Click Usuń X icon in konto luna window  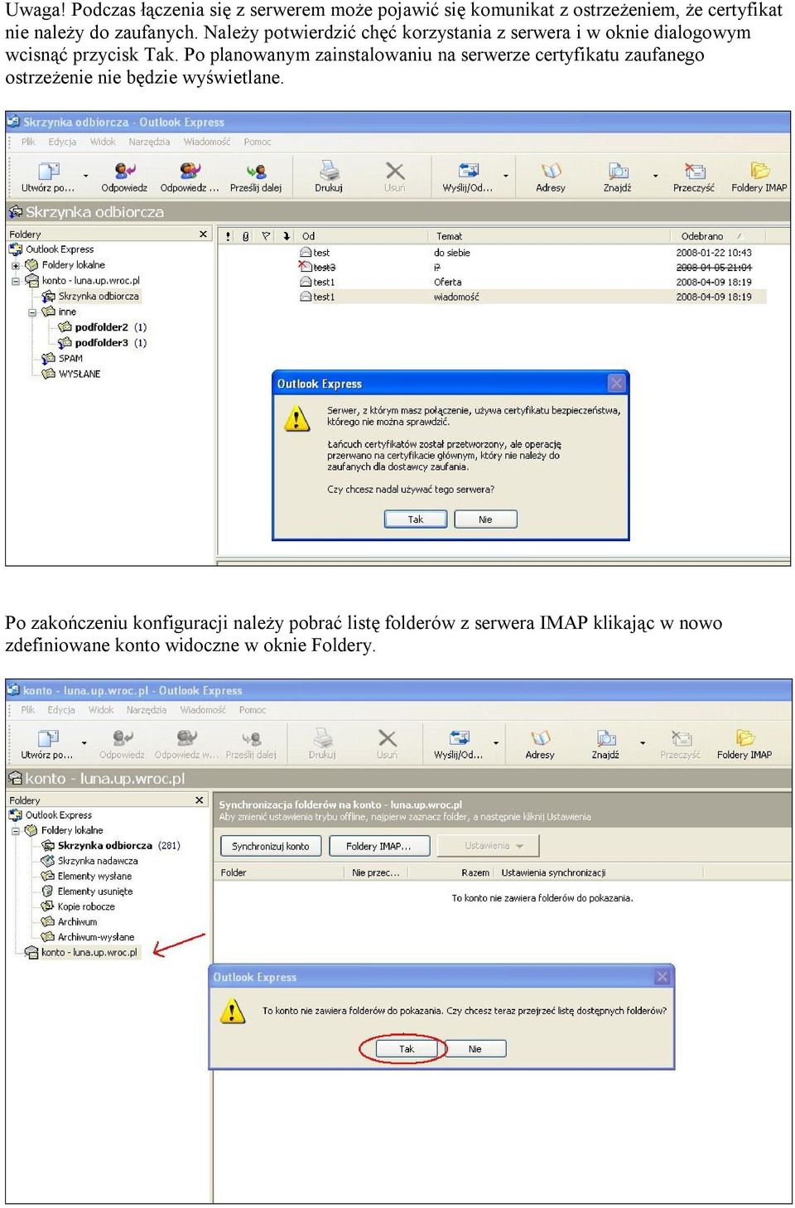[387, 737]
